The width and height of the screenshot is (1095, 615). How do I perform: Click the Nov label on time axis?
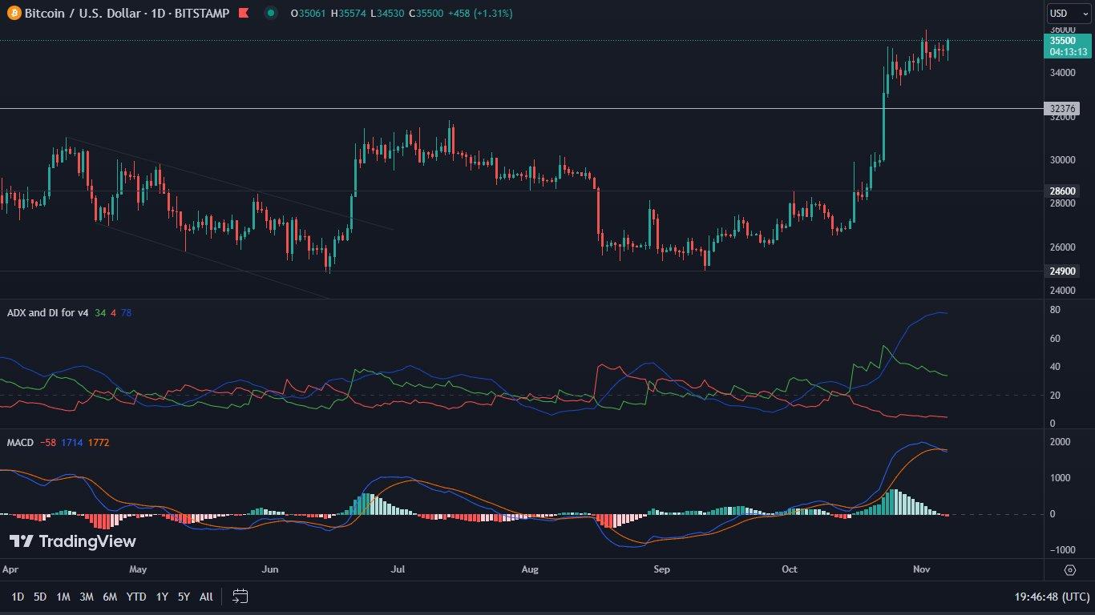[921, 570]
